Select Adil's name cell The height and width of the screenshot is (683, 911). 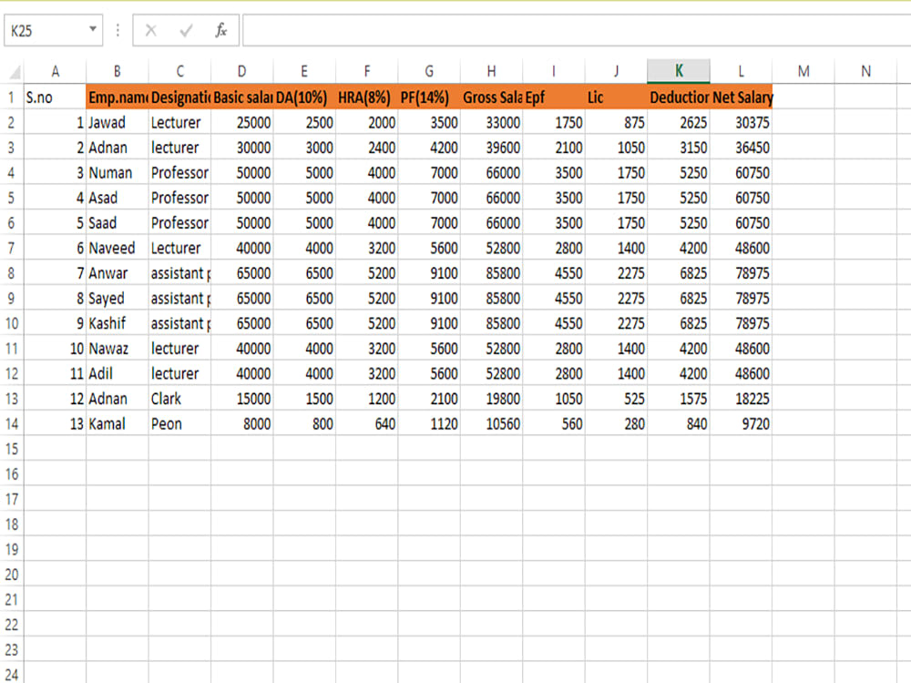point(118,373)
